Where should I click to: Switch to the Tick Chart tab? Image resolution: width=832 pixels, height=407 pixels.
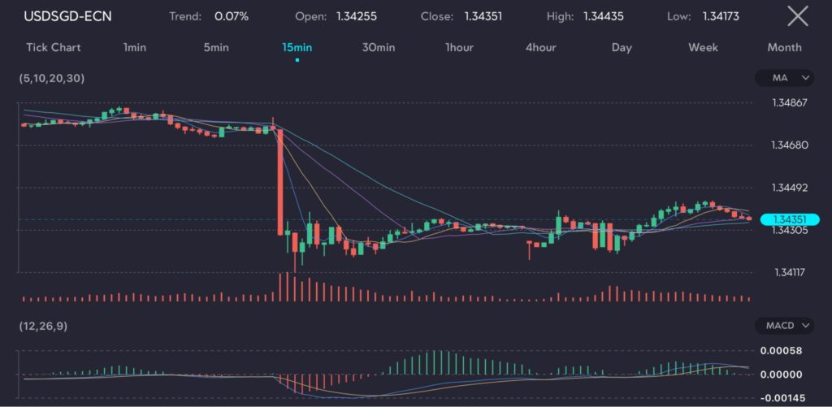pyautogui.click(x=54, y=47)
